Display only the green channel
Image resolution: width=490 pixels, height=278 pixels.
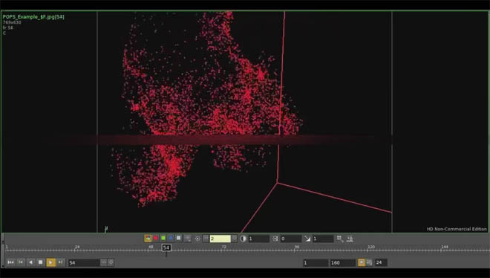[x=163, y=239]
